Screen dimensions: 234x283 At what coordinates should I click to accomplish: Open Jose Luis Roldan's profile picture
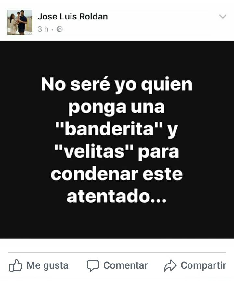[20, 22]
